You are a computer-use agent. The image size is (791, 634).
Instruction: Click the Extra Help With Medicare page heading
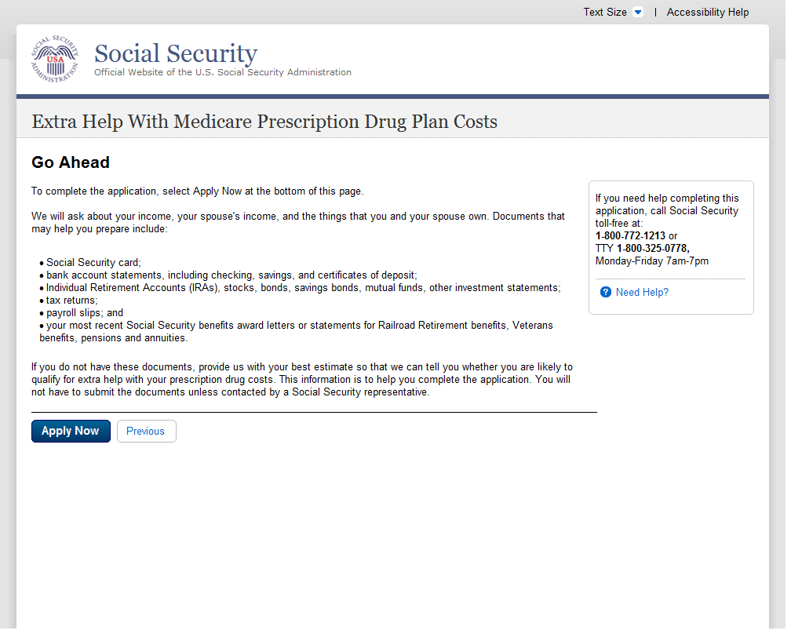[264, 122]
